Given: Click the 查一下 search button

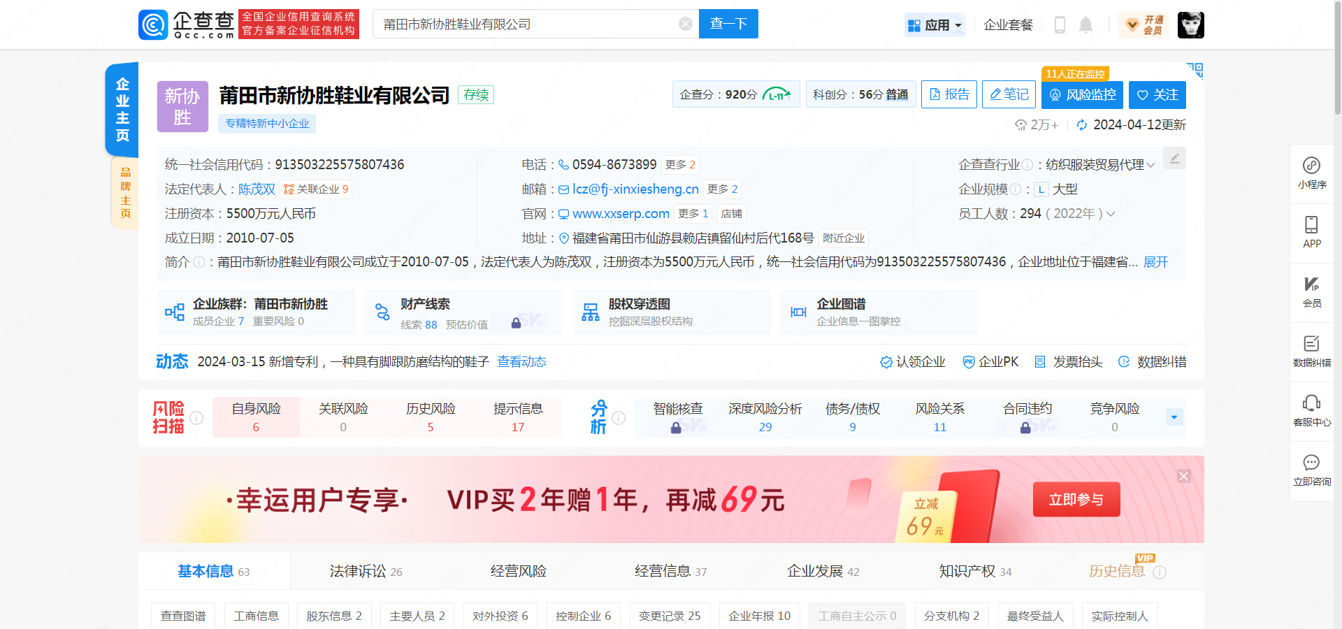Looking at the screenshot, I should point(728,24).
